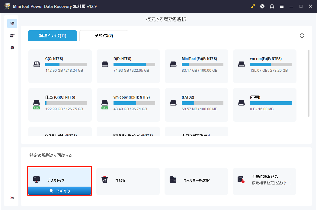Click 69.57 MB / 100.00 MB text
This screenshot has height=211, width=317.
click(200, 109)
